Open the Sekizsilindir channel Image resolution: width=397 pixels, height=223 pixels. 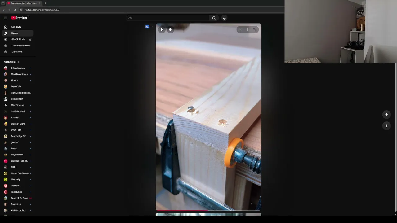click(18, 99)
